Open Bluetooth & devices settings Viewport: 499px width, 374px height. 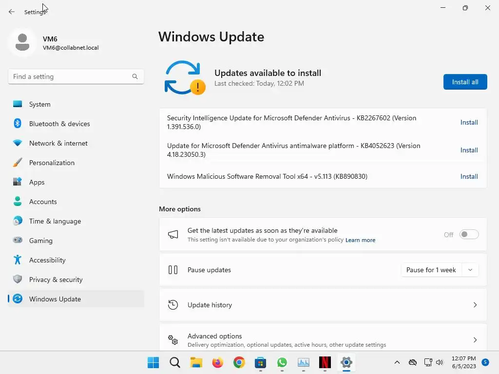[76, 124]
